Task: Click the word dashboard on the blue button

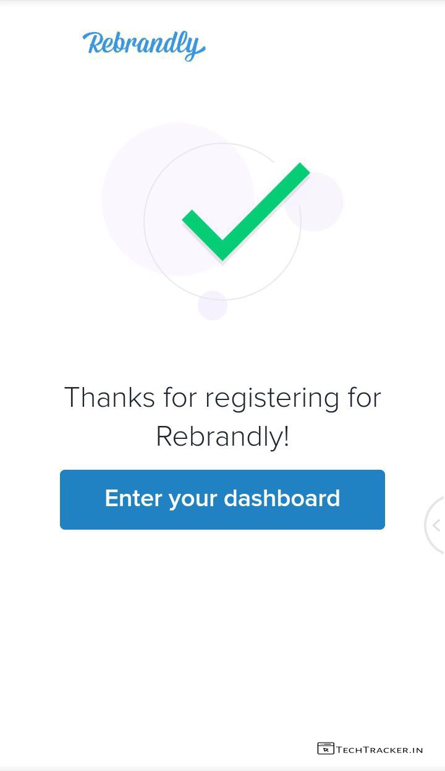Action: point(282,498)
